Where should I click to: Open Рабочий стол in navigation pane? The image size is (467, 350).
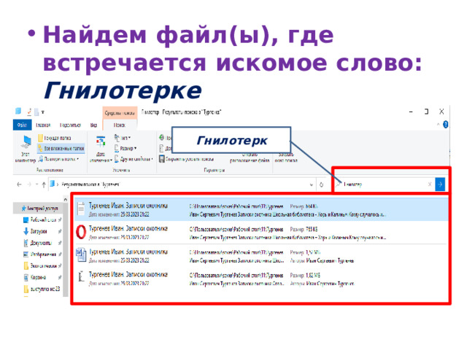click(x=42, y=219)
